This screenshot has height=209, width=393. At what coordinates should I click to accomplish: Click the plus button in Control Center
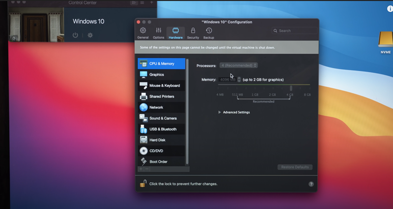click(x=151, y=2)
